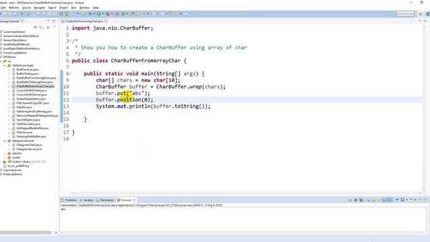Image resolution: width=430 pixels, height=242 pixels.
Task: Toggle Link with Editor in Package Explorer
Action: pos(40,28)
